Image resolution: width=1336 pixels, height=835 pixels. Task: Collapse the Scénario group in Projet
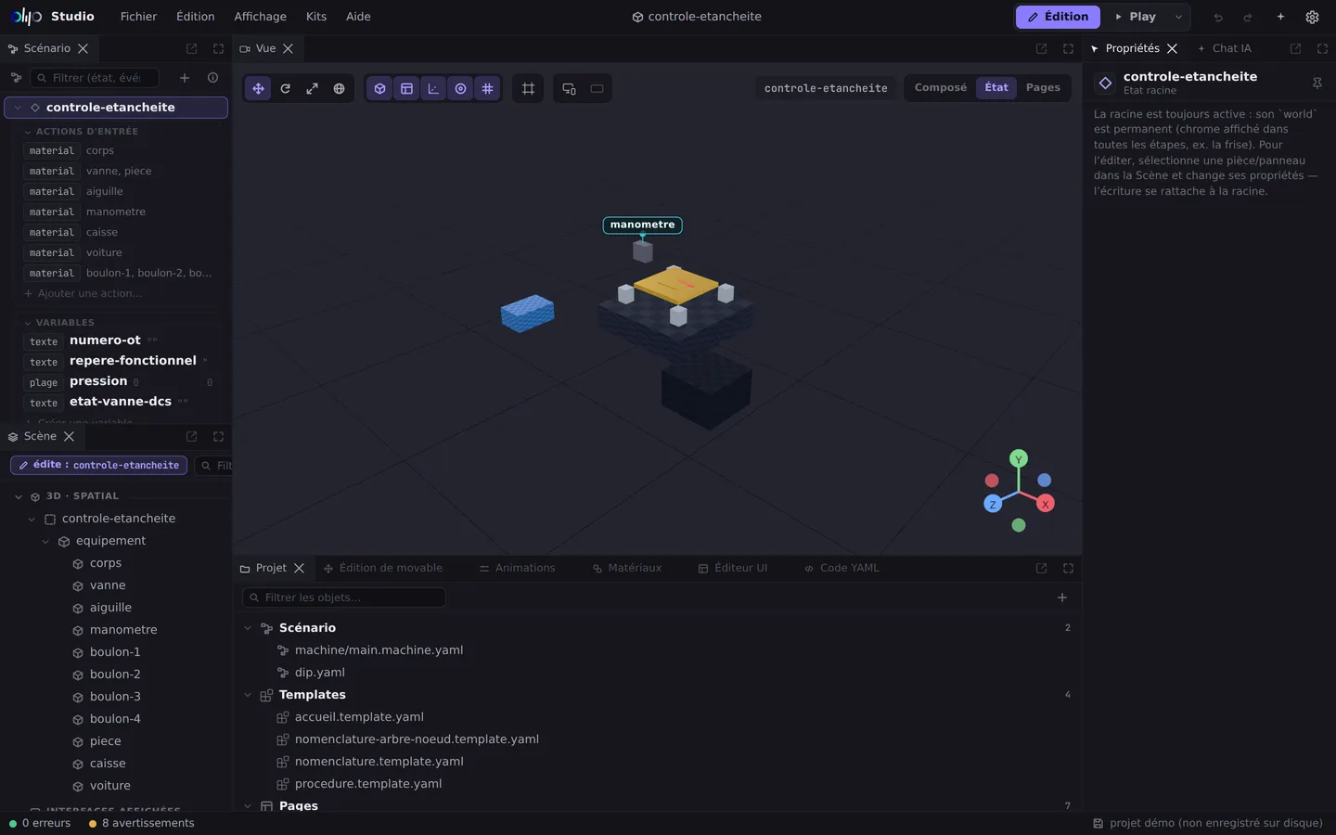[248, 628]
